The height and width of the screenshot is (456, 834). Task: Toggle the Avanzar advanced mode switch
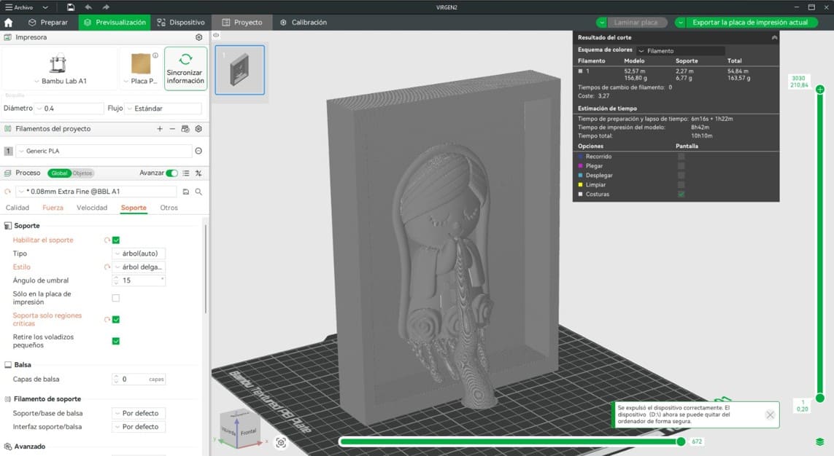[171, 173]
